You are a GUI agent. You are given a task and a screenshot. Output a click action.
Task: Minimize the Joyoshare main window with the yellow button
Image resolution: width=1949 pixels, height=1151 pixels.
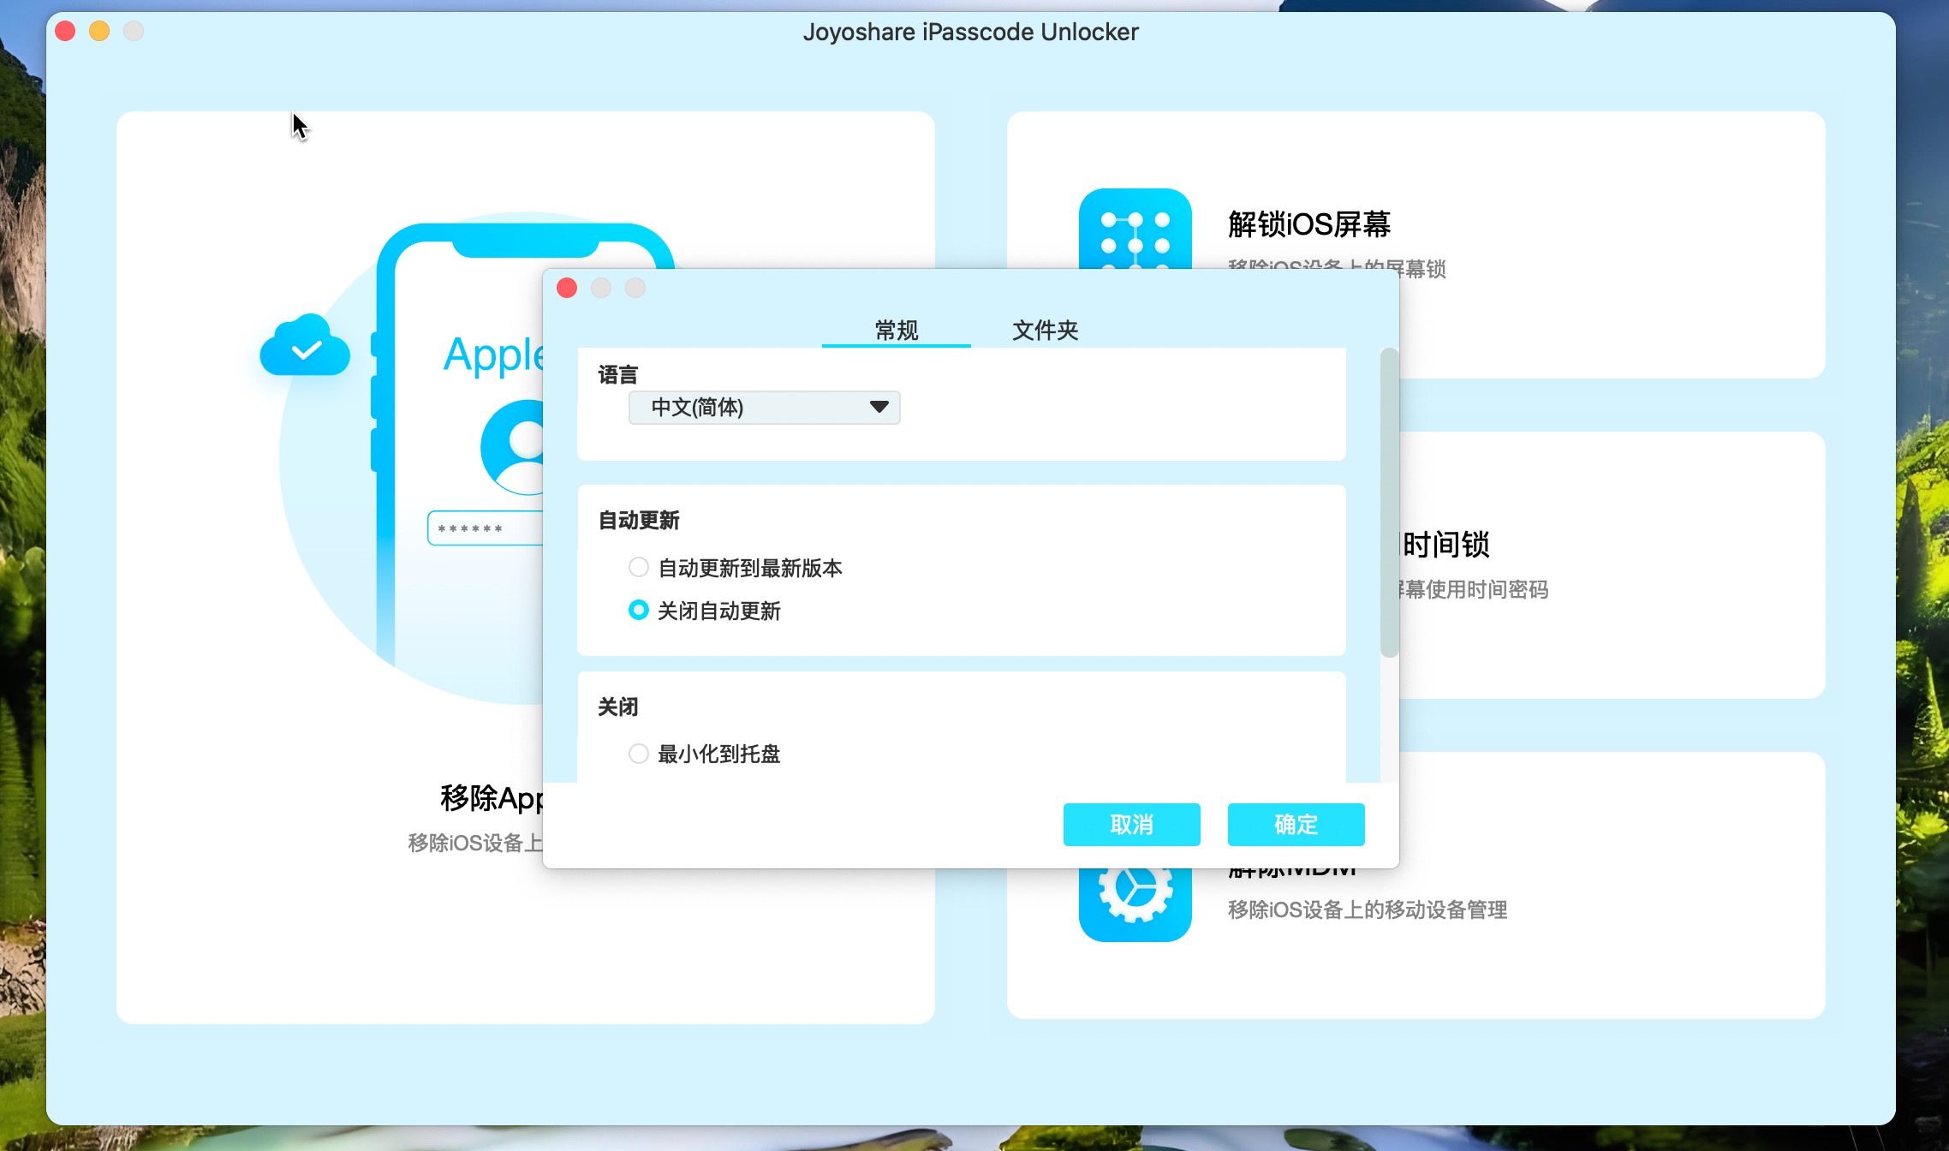tap(99, 31)
